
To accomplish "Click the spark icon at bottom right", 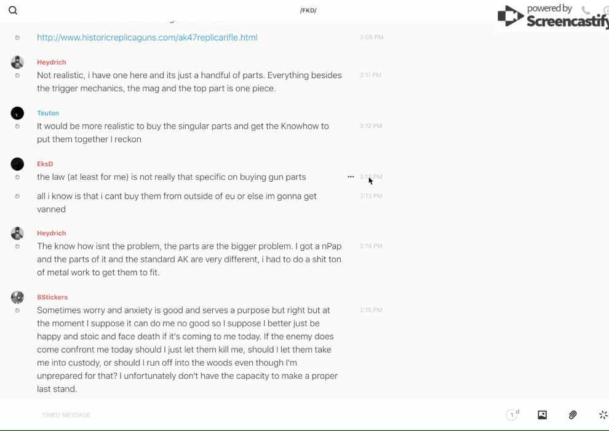I will click(x=603, y=415).
